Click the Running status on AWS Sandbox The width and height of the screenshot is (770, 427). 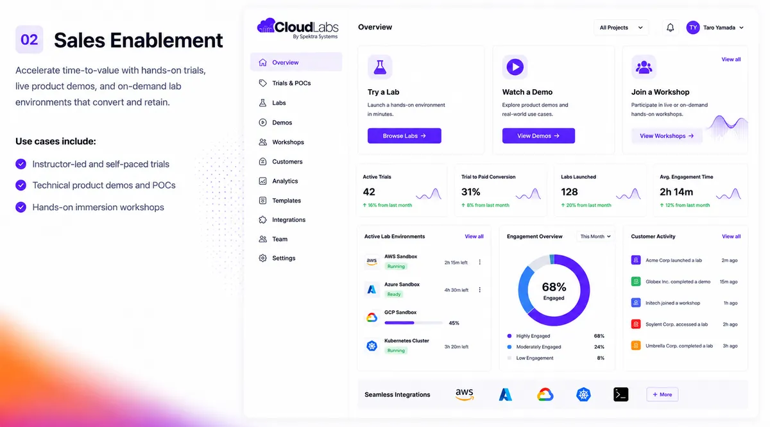(x=396, y=266)
